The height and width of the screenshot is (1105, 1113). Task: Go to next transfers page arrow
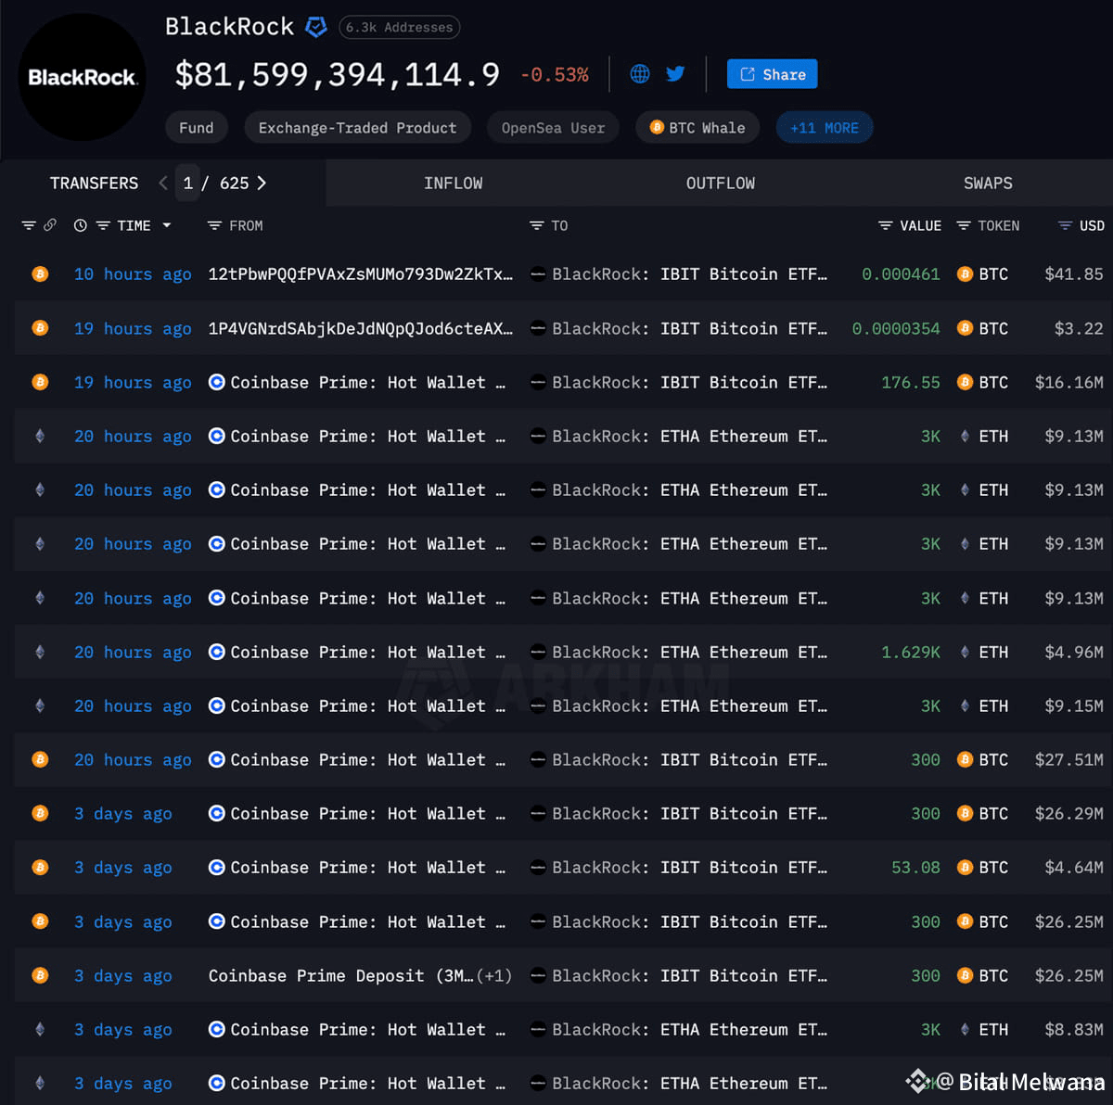[x=262, y=183]
